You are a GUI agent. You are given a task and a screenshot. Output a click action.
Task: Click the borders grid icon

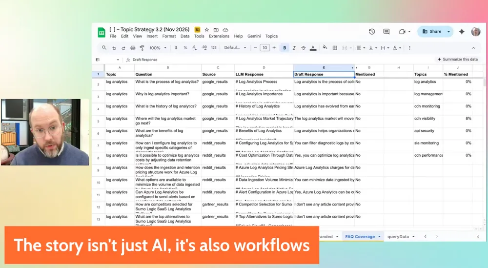click(335, 48)
